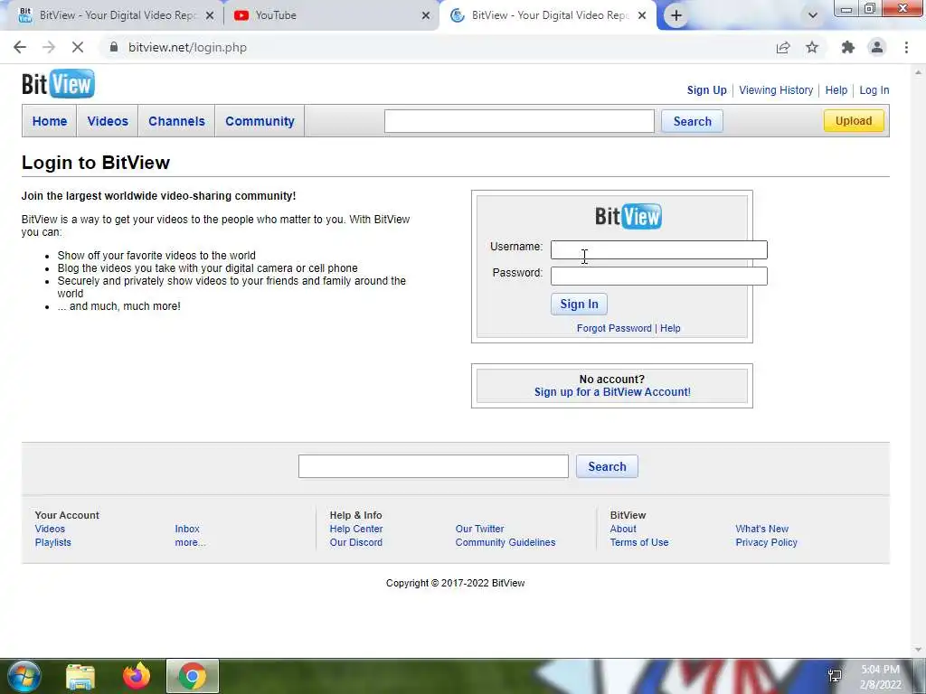The image size is (926, 694).
Task: Open the footer Playlists link
Action: pos(52,542)
